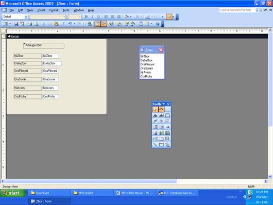
Task: Toggle the Field List toolbar button
Action: pos(98,24)
